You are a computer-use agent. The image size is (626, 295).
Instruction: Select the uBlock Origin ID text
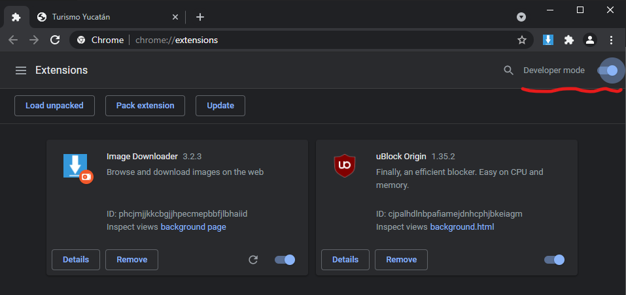[449, 214]
